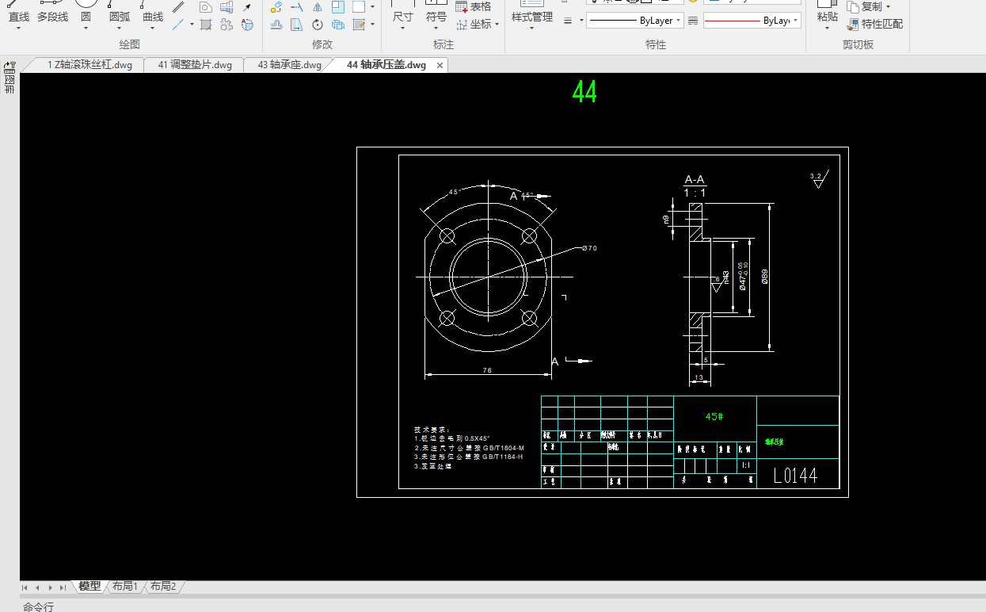Image resolution: width=986 pixels, height=612 pixels.
Task: Select the rotate tool in 修改 panel
Action: (317, 25)
